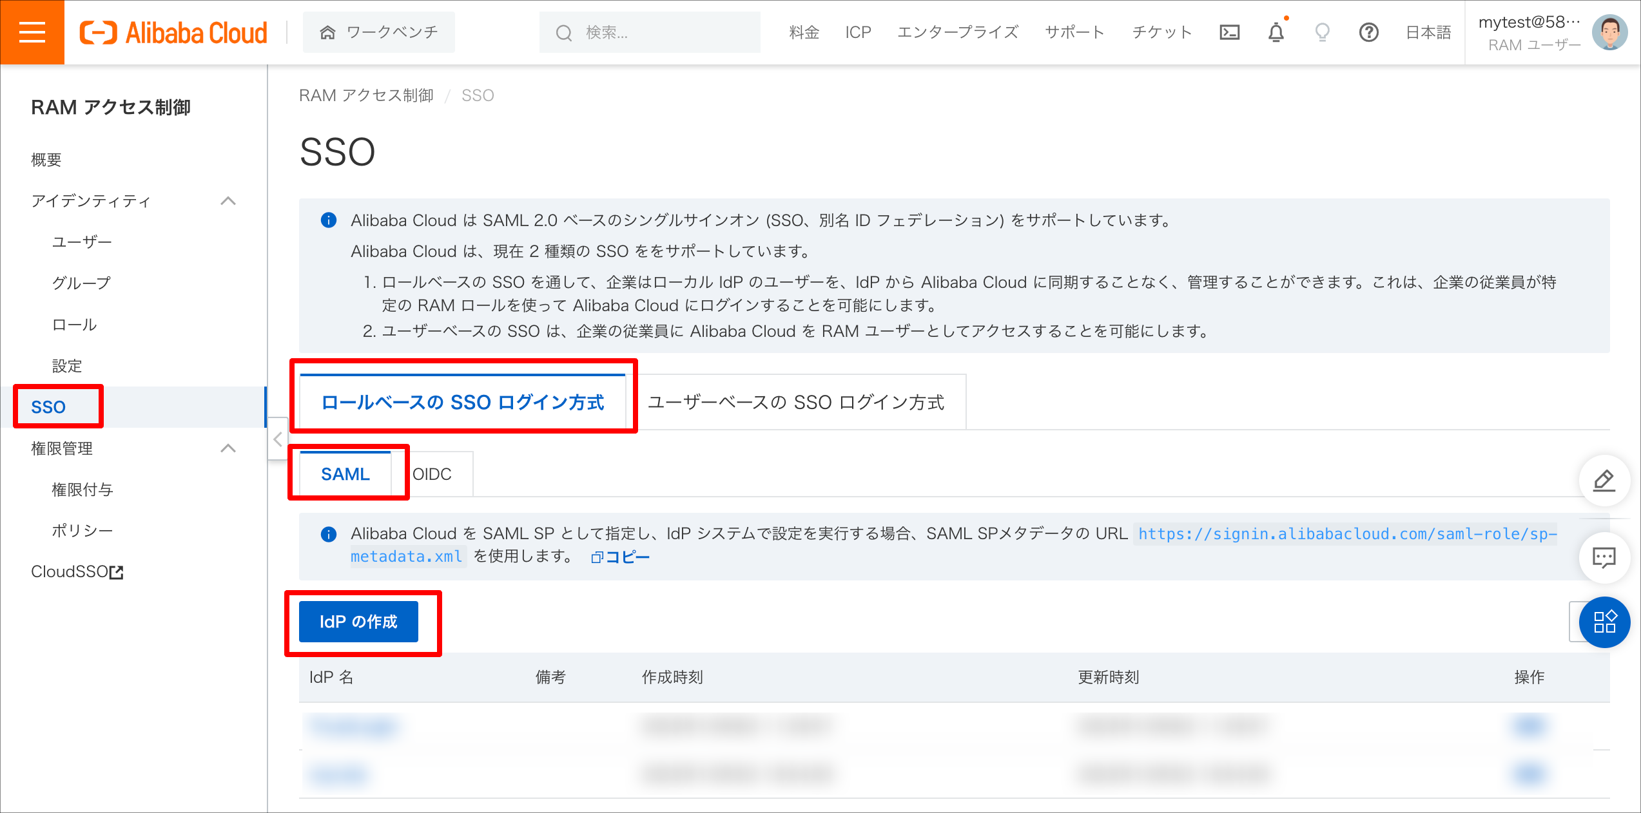Open ポリシー in sidebar
This screenshot has width=1641, height=813.
[x=83, y=531]
